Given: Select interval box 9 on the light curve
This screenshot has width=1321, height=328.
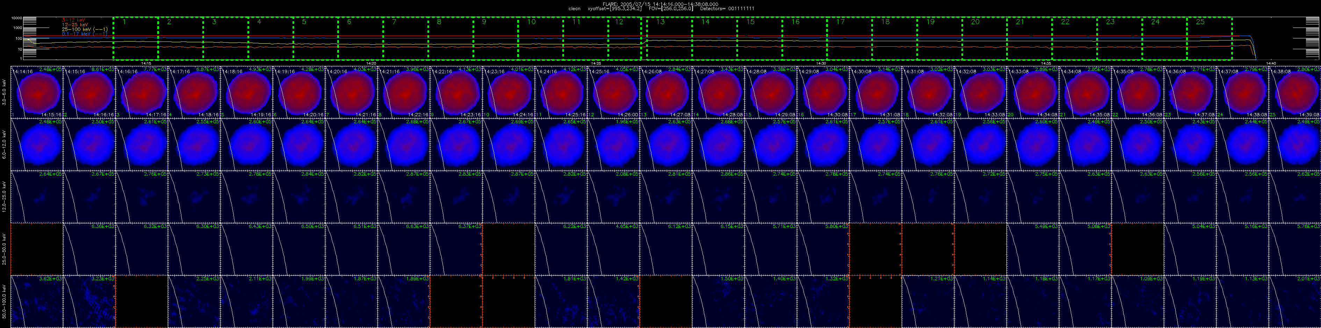Looking at the screenshot, I should pos(496,38).
